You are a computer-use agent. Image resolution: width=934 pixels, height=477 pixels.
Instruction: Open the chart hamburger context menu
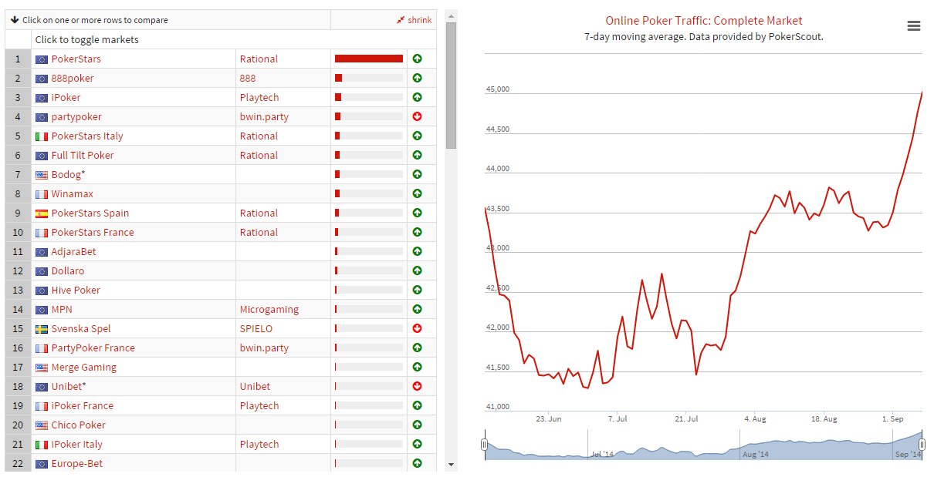point(914,25)
